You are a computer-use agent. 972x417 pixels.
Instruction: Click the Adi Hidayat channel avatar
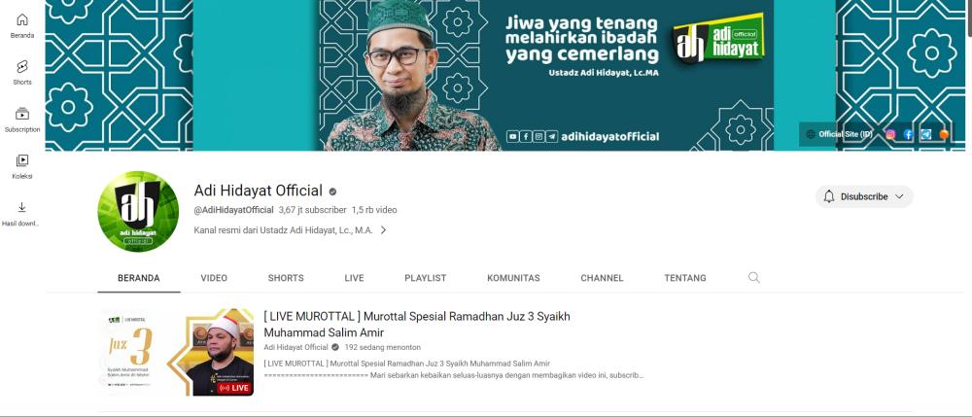click(x=138, y=211)
